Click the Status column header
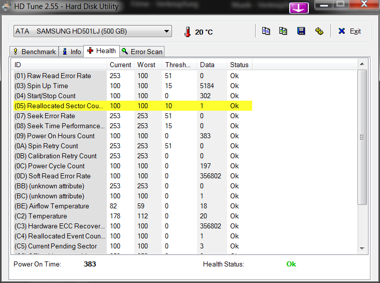380x283 pixels. 240,65
